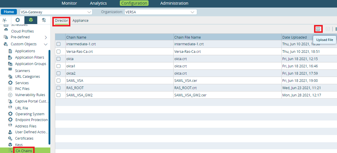Click the Cloud Profiles cloud icon
The image size is (337, 153).
[6, 30]
